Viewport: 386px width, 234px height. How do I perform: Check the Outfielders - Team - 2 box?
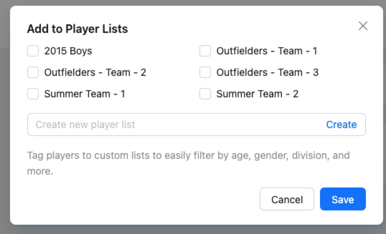[33, 72]
